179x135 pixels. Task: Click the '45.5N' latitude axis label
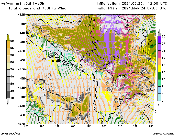(x=21, y=15)
